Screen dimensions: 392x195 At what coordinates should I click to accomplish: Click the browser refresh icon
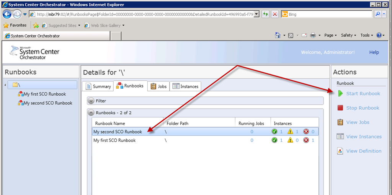tap(265, 14)
